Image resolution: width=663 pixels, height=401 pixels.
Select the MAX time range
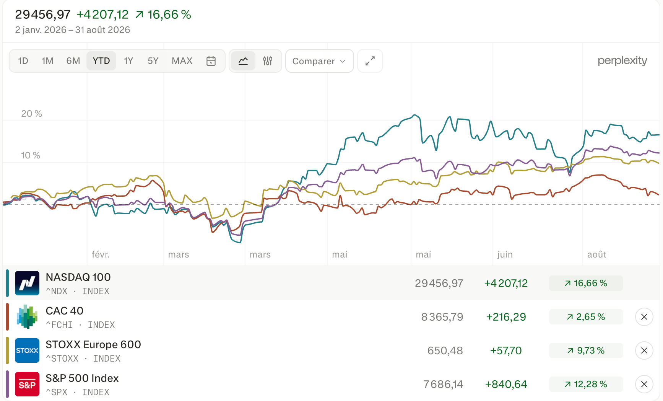pos(182,61)
